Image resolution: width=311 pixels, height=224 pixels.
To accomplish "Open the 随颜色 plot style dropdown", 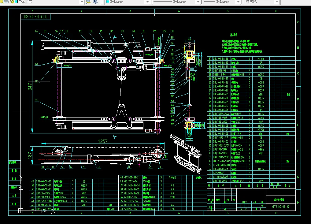I will [x=277, y=2].
